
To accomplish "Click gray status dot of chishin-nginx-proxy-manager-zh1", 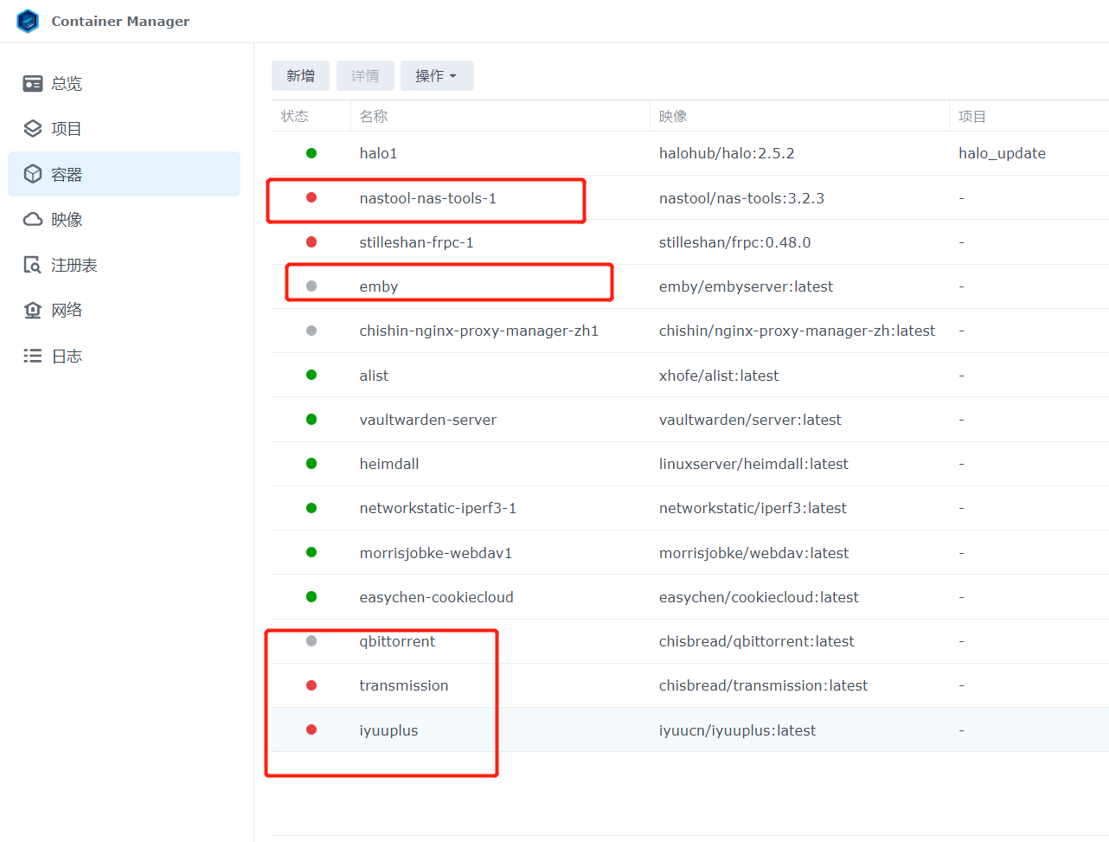I will [311, 331].
